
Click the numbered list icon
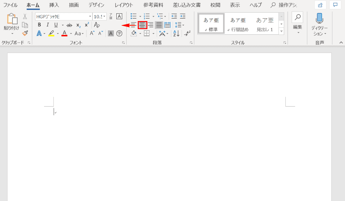click(x=147, y=16)
